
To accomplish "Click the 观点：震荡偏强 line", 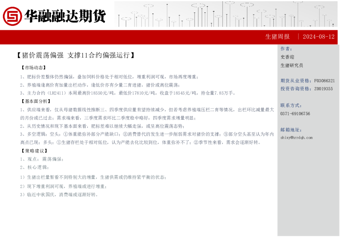I will 42,159.
